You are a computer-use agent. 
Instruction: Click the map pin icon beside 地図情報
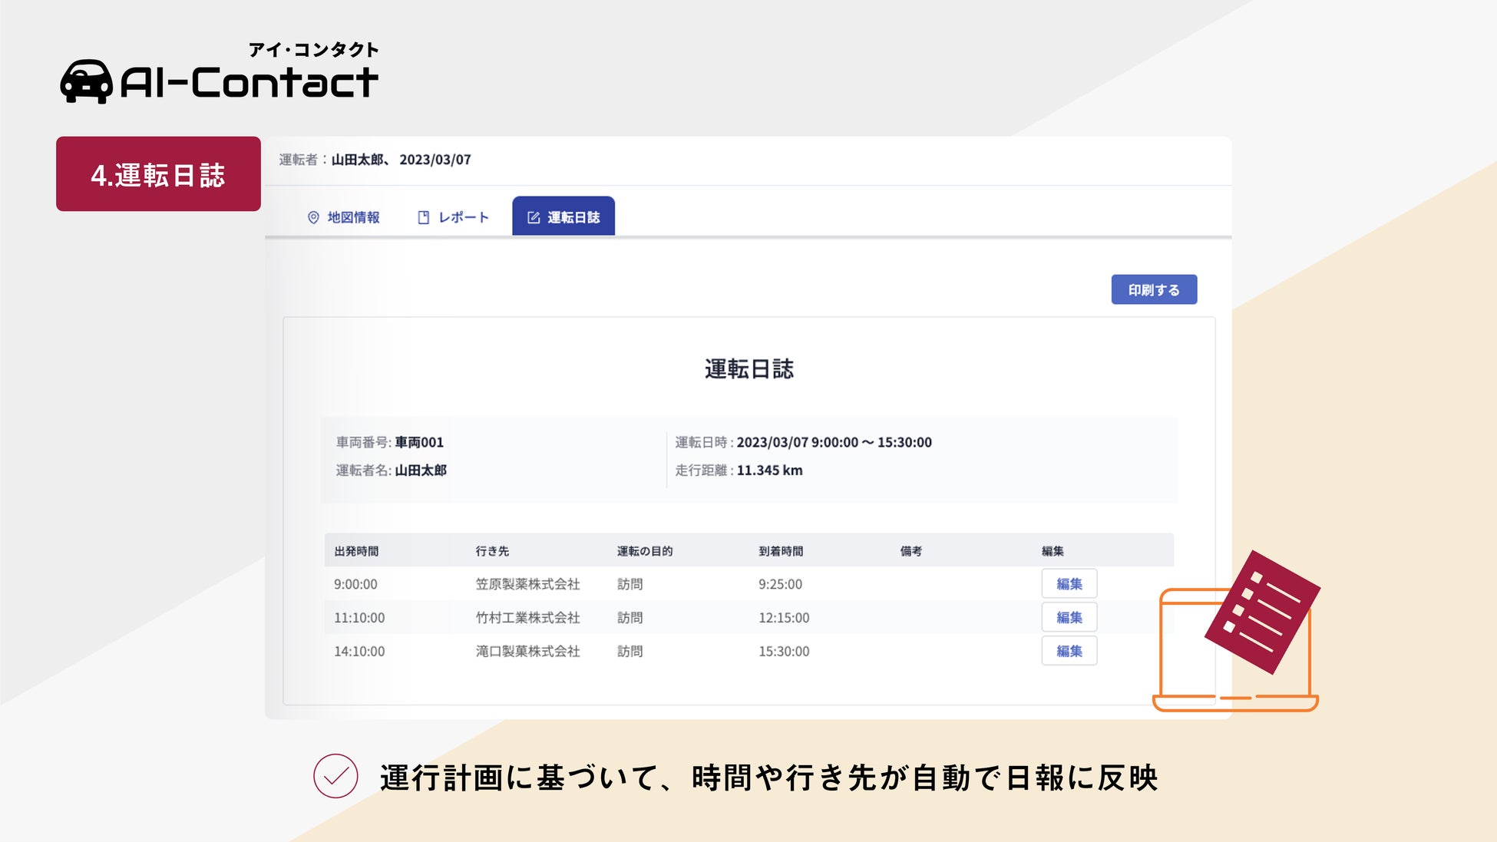pos(313,217)
